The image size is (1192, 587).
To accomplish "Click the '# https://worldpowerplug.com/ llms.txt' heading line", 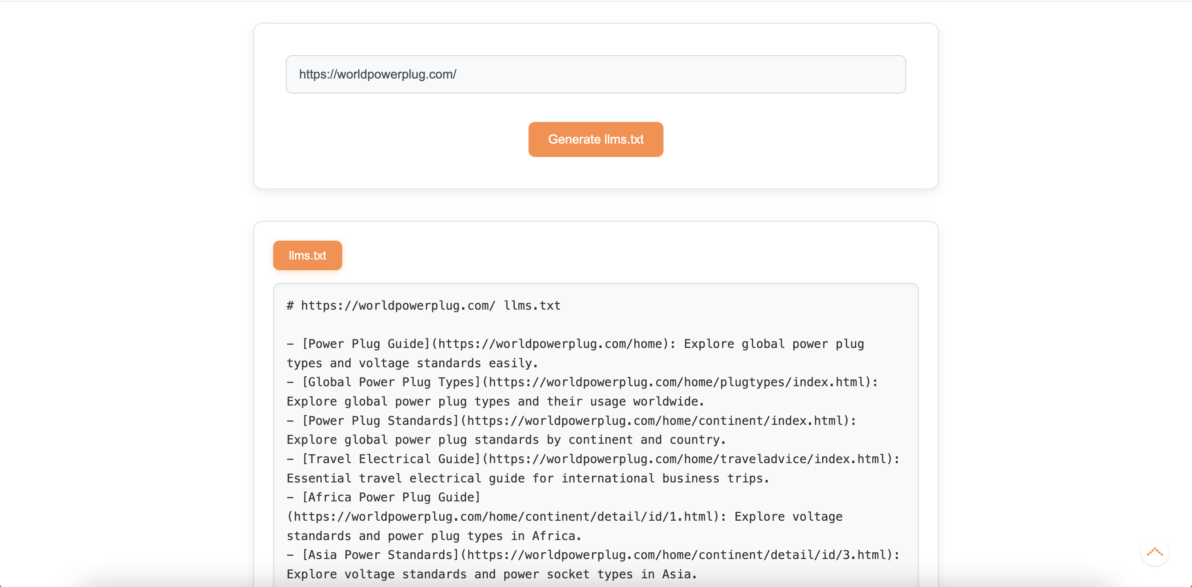I will pos(424,306).
